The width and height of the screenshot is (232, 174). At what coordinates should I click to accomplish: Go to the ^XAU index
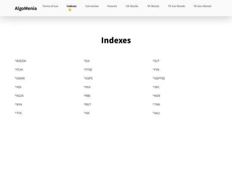point(156,113)
